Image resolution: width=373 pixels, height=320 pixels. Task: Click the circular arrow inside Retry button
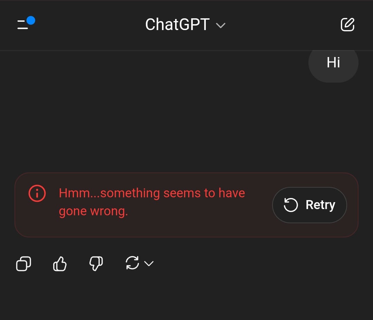tap(290, 205)
